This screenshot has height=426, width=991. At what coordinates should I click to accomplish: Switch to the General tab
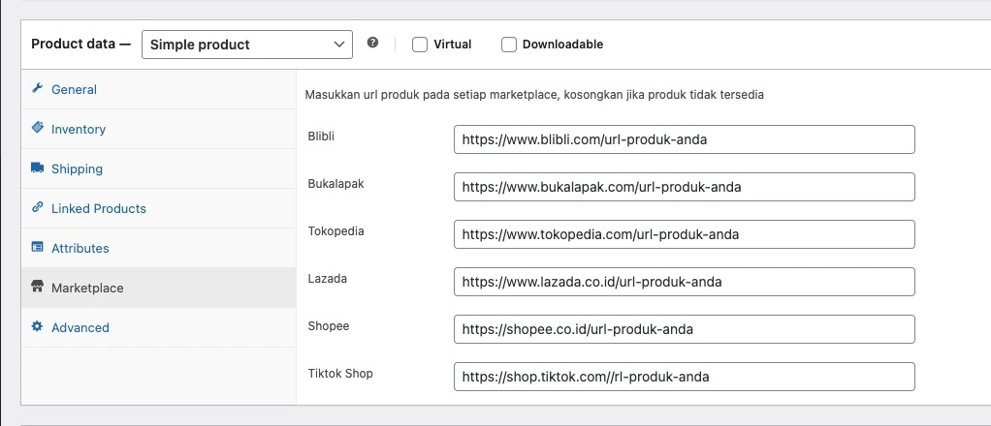159,89
